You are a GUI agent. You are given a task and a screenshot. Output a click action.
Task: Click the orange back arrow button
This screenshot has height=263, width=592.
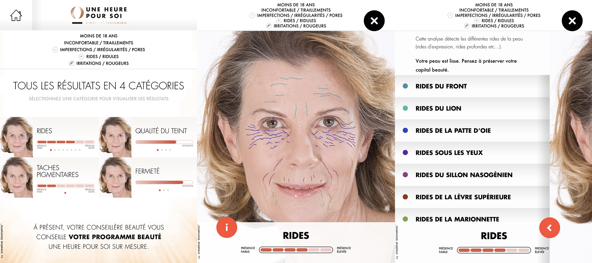click(550, 228)
